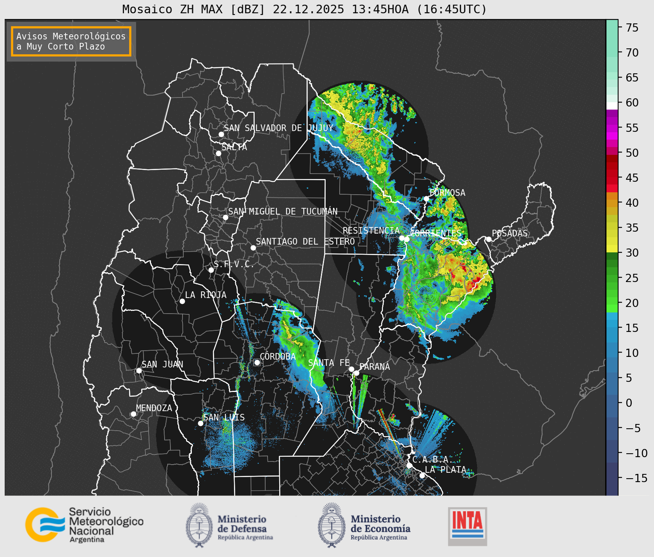Click the white 60 dBZ band on color scale
The image size is (654, 557).
(612, 106)
